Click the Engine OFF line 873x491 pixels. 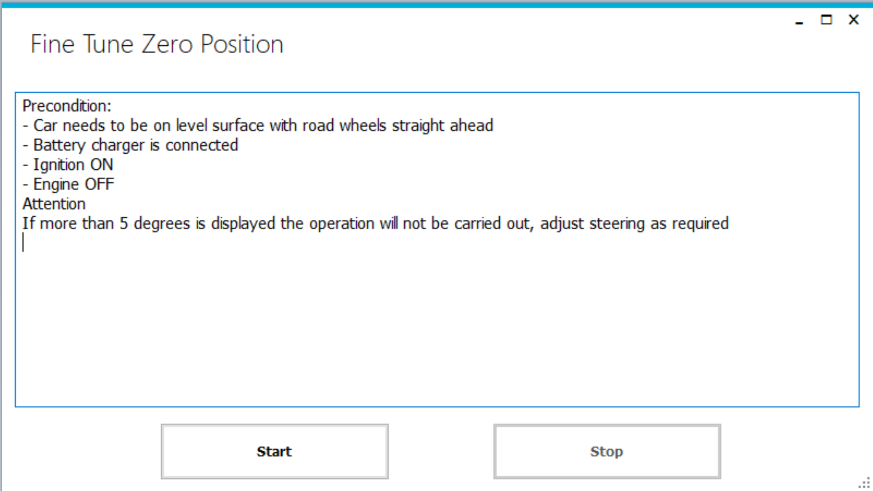coord(68,184)
